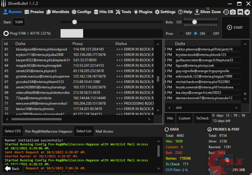252x175 pixels.
Task: Open the Tools menu with crossed-tools icon
Action: click(x=118, y=12)
